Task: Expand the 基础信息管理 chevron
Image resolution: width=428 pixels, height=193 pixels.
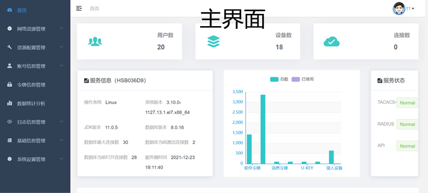Action: coord(62,140)
